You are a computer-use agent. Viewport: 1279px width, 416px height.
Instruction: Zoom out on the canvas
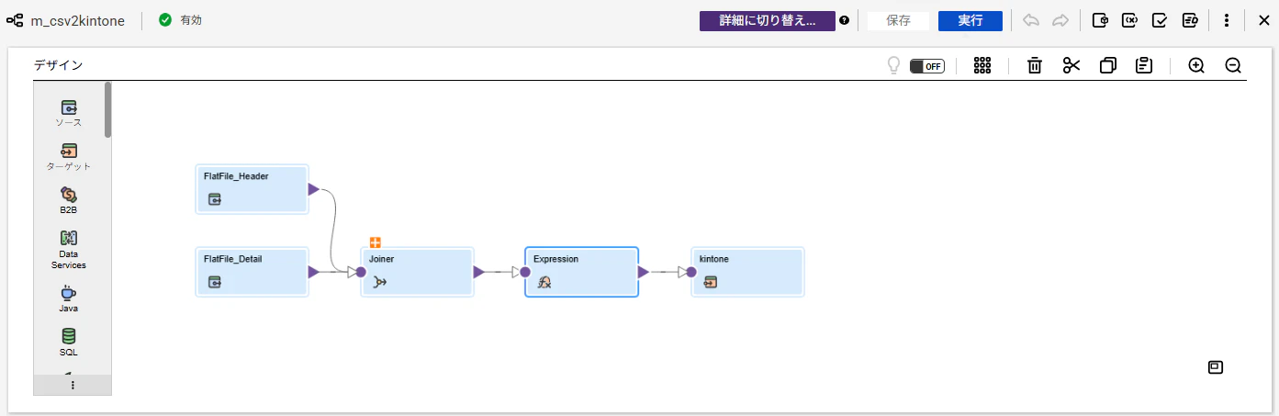pos(1233,65)
